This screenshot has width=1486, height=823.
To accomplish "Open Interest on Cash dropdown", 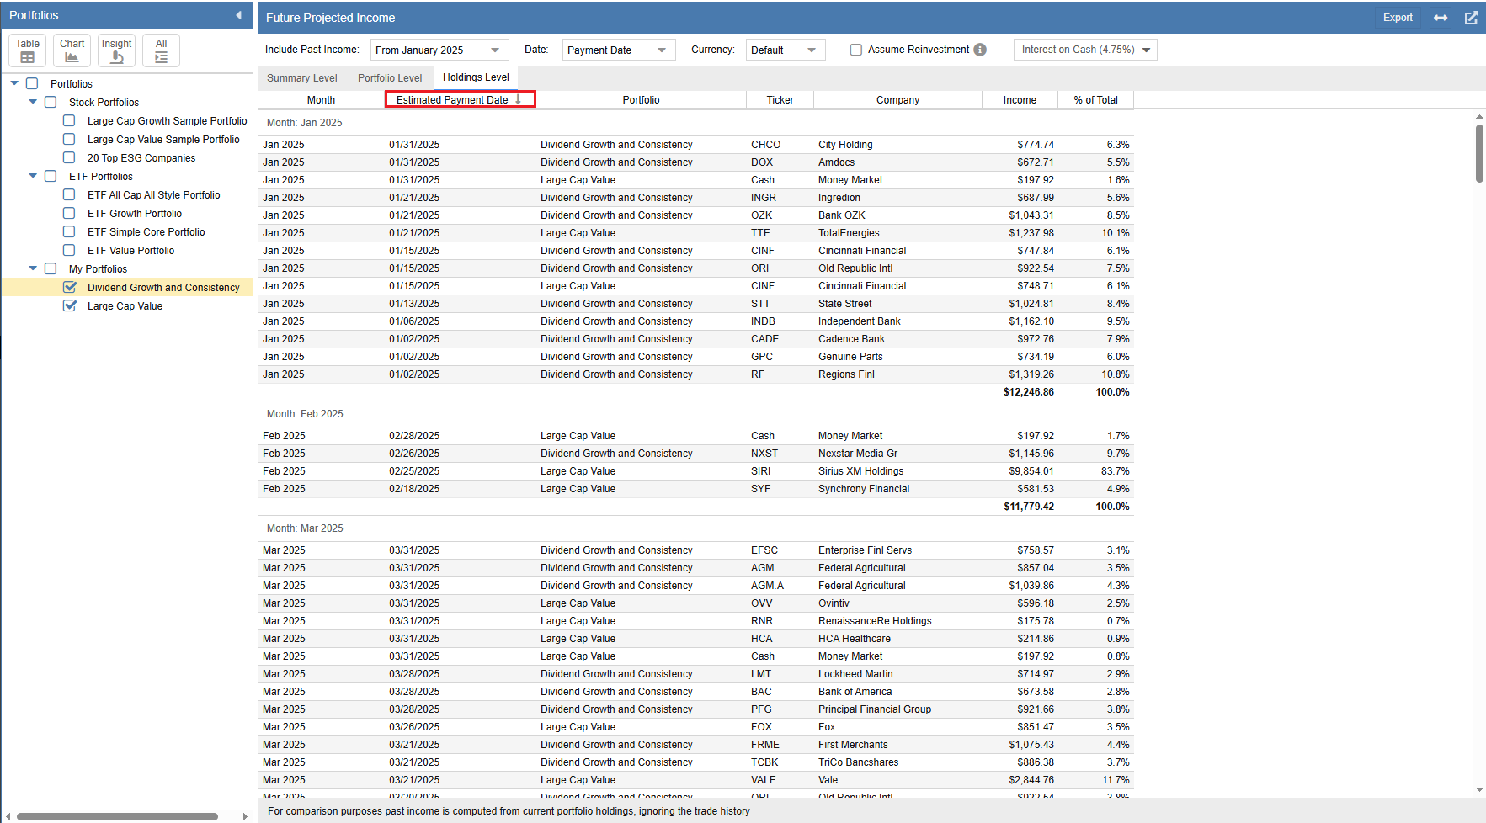I will (x=1085, y=50).
